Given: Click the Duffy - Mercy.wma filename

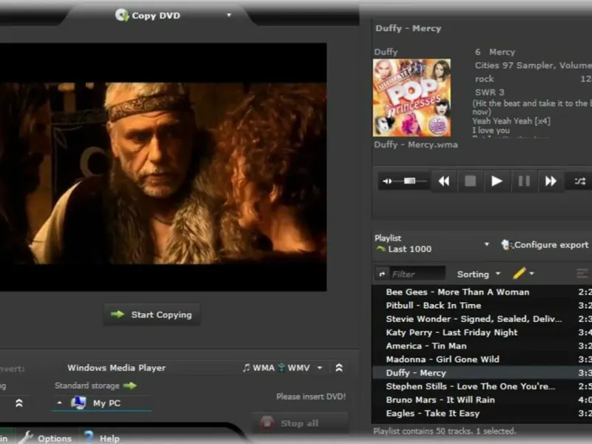Looking at the screenshot, I should pos(416,144).
